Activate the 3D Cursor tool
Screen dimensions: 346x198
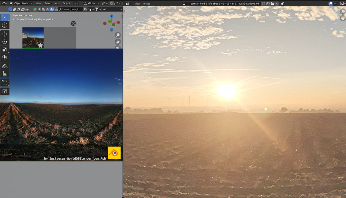[x=5, y=25]
